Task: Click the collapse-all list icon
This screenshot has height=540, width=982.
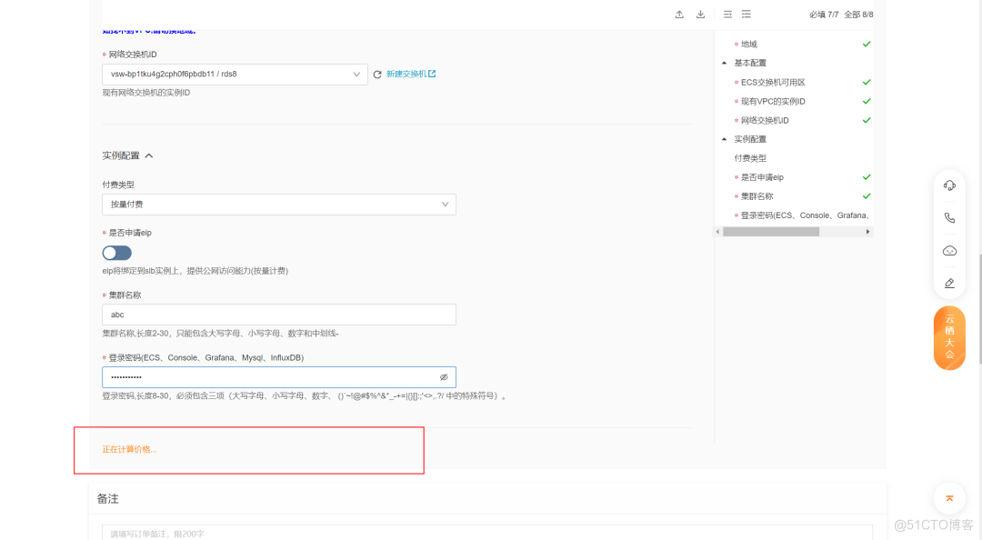Action: [x=727, y=15]
